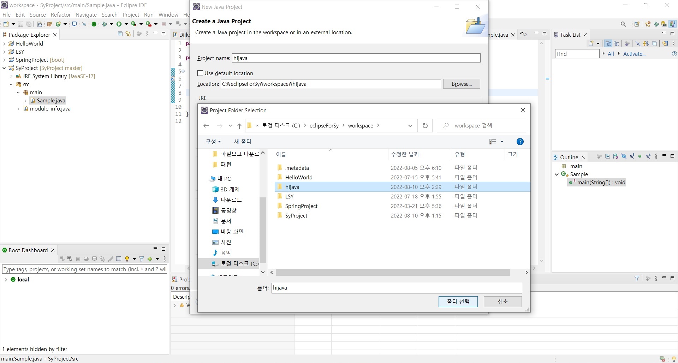
Task: Click the horizontal scrollbar in folder list
Action: [x=393, y=273]
